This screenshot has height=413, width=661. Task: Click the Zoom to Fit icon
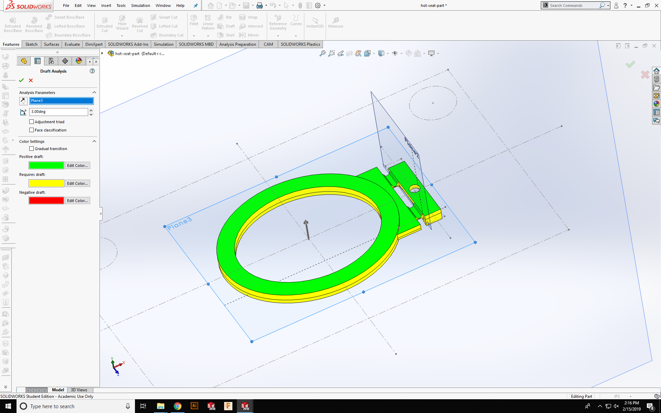[322, 53]
